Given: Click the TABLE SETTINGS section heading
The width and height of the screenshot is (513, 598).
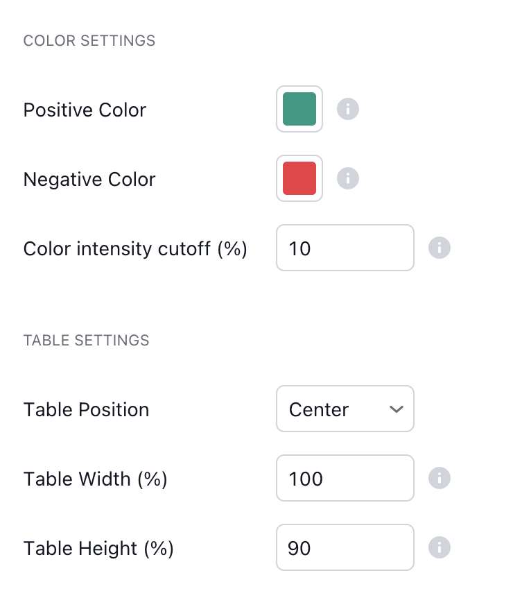Looking at the screenshot, I should click(87, 341).
